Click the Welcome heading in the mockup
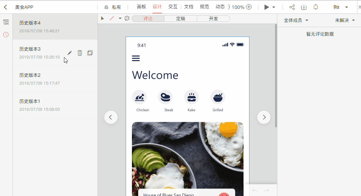This screenshot has height=196, width=361. (x=155, y=75)
